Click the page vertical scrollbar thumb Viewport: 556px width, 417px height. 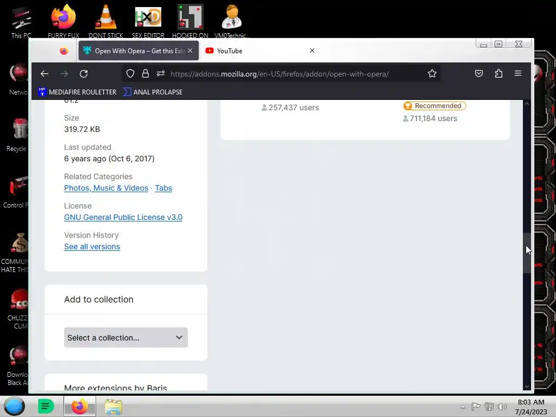[527, 253]
